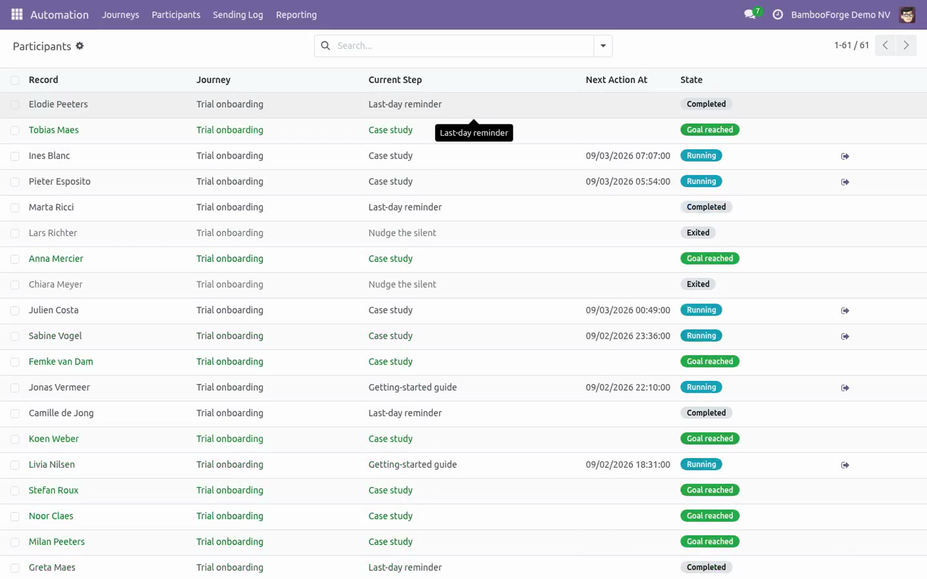The width and height of the screenshot is (927, 579).
Task: Open the Reporting menu
Action: tap(296, 14)
